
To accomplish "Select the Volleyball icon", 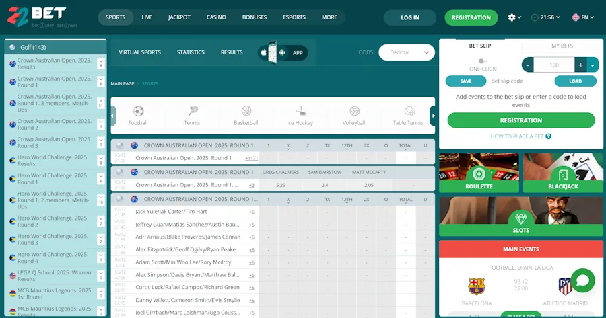I will pos(354,111).
